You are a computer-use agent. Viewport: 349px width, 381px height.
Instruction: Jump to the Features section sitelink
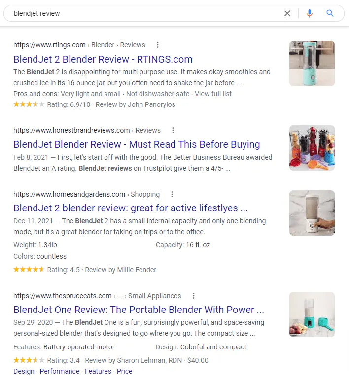point(98,371)
